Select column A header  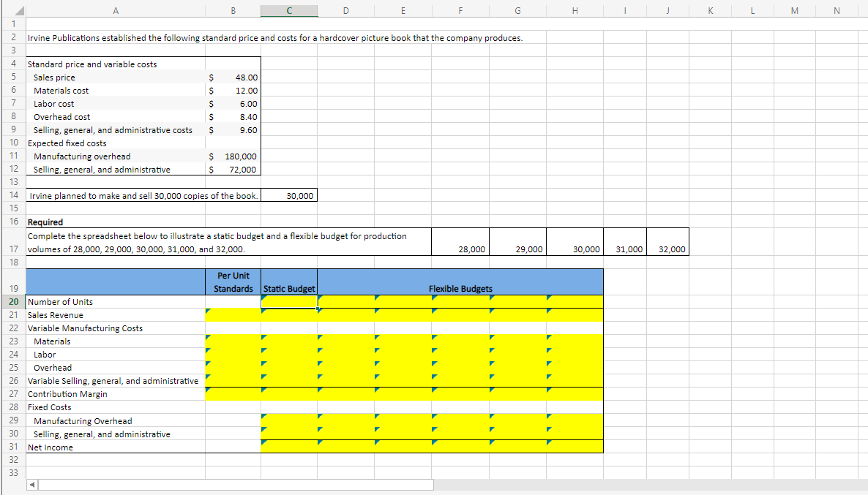coord(115,10)
